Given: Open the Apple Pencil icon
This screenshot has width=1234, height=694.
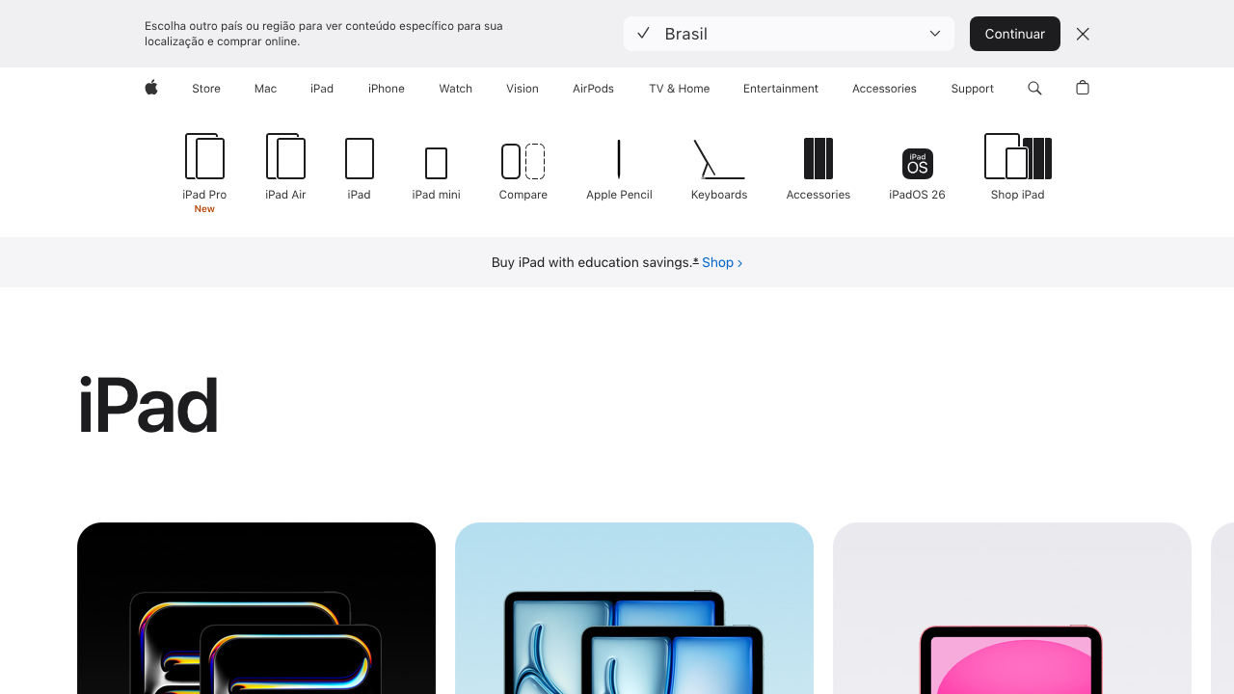Looking at the screenshot, I should [x=619, y=160].
